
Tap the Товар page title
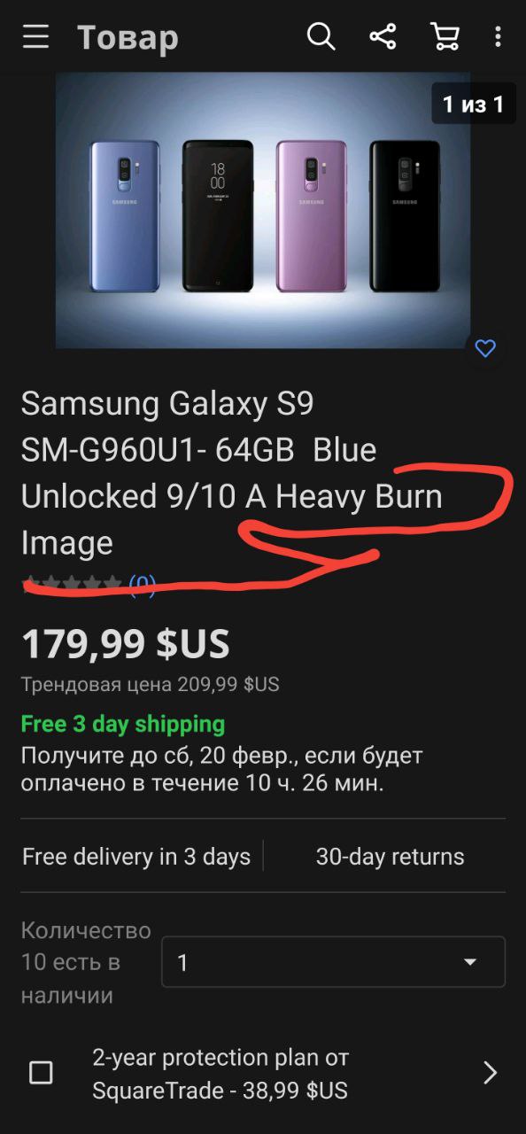128,37
